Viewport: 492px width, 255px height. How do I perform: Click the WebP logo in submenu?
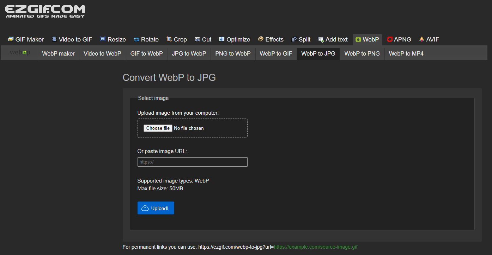click(20, 52)
